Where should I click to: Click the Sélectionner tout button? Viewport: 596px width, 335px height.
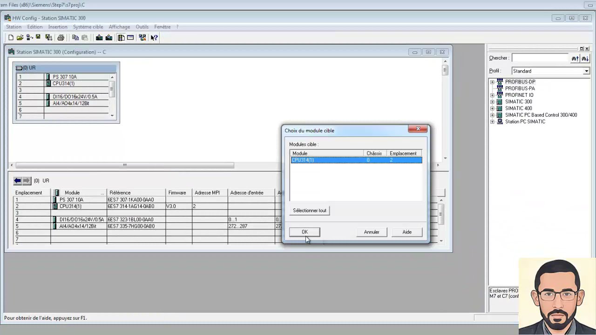[310, 210]
